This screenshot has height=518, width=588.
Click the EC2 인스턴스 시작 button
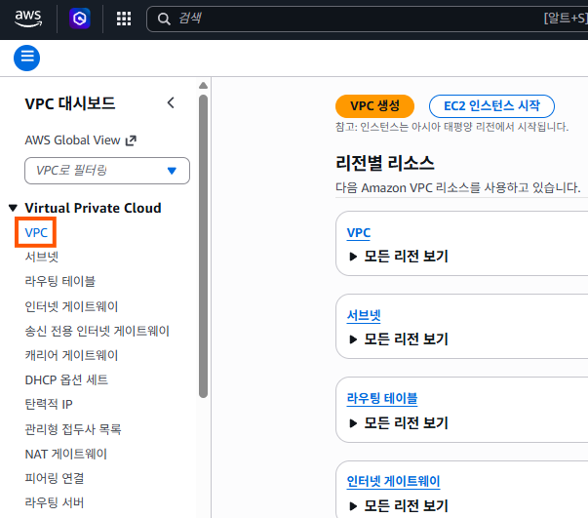491,106
